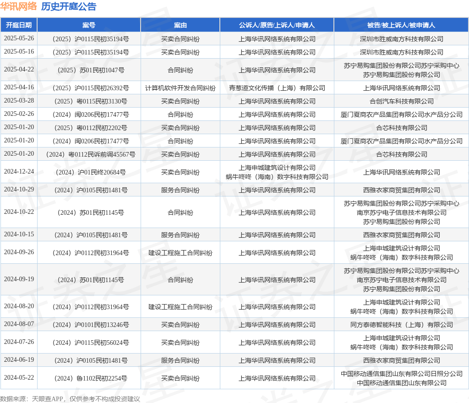Click the date cell 2025-05-26
Viewport: 469px width, 403px height.
coord(19,38)
